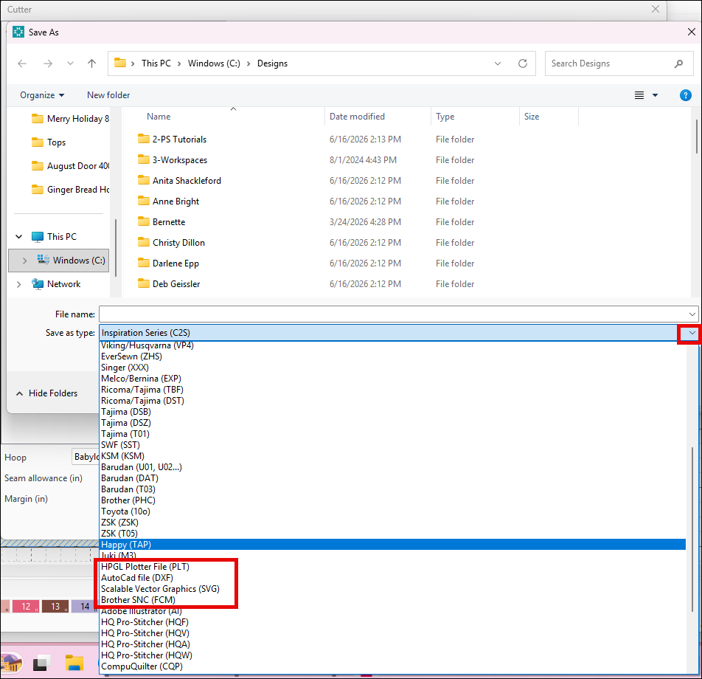
Task: Sort by Date modified column
Action: pos(357,117)
